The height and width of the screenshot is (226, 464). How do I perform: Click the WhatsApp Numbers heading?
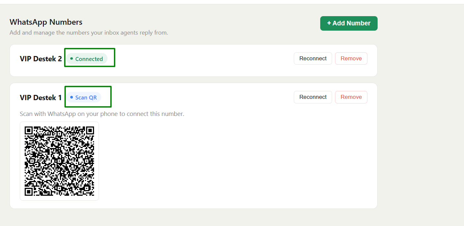tap(46, 22)
